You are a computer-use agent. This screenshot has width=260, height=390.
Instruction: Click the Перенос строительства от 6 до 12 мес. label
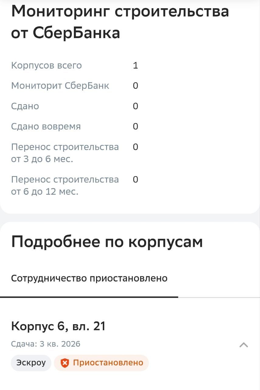point(65,185)
